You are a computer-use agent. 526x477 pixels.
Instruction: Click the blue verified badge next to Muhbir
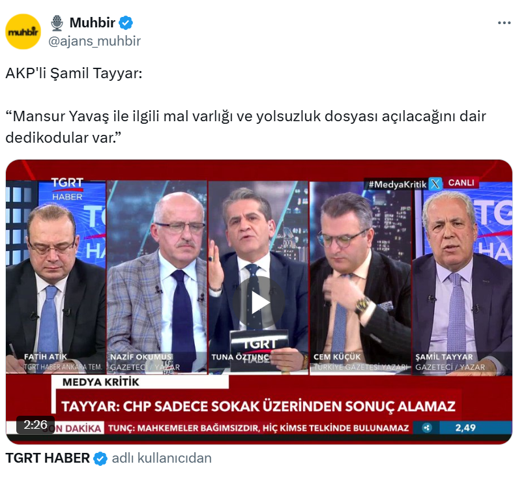pos(126,23)
